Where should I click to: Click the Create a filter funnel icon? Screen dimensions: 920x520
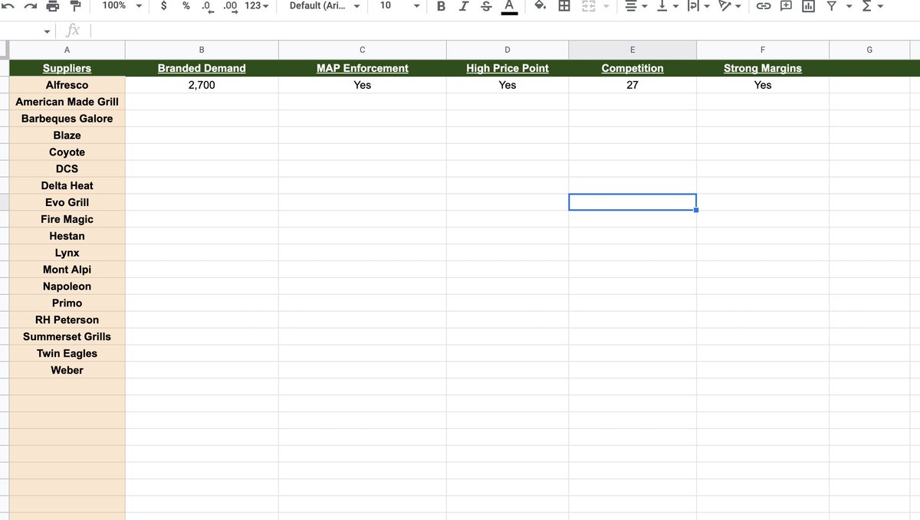pos(830,6)
